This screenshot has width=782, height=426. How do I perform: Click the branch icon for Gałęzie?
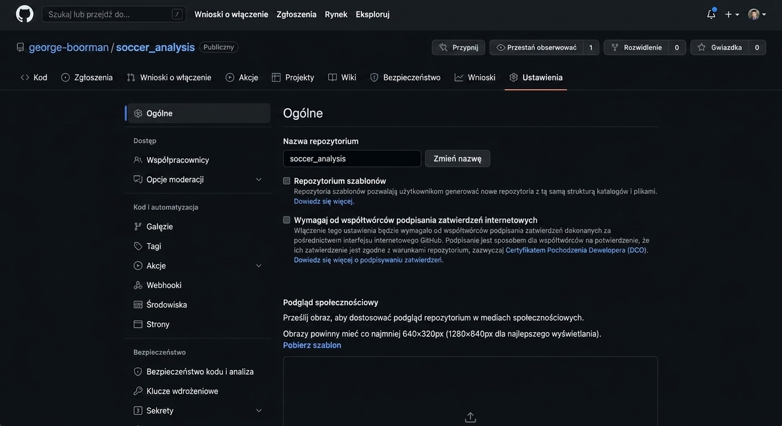138,226
